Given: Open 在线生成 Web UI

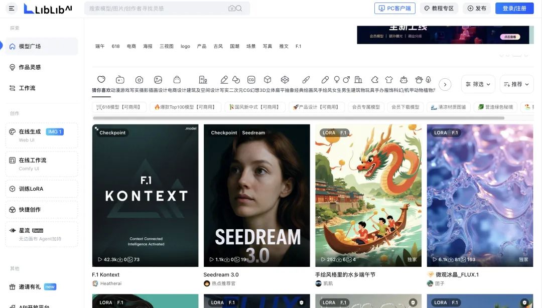Looking at the screenshot, I should pyautogui.click(x=42, y=135).
